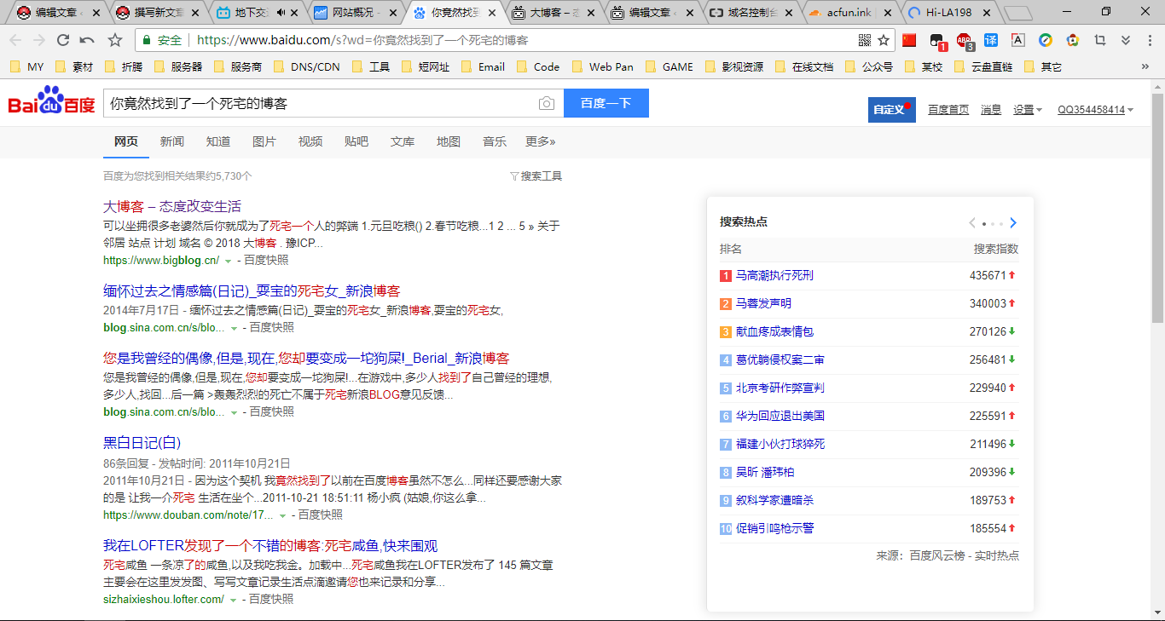The height and width of the screenshot is (621, 1165).
Task: Reload the current page
Action: (x=62, y=40)
